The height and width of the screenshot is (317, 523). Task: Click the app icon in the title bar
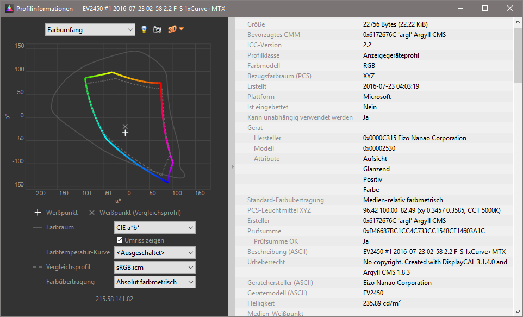point(9,8)
